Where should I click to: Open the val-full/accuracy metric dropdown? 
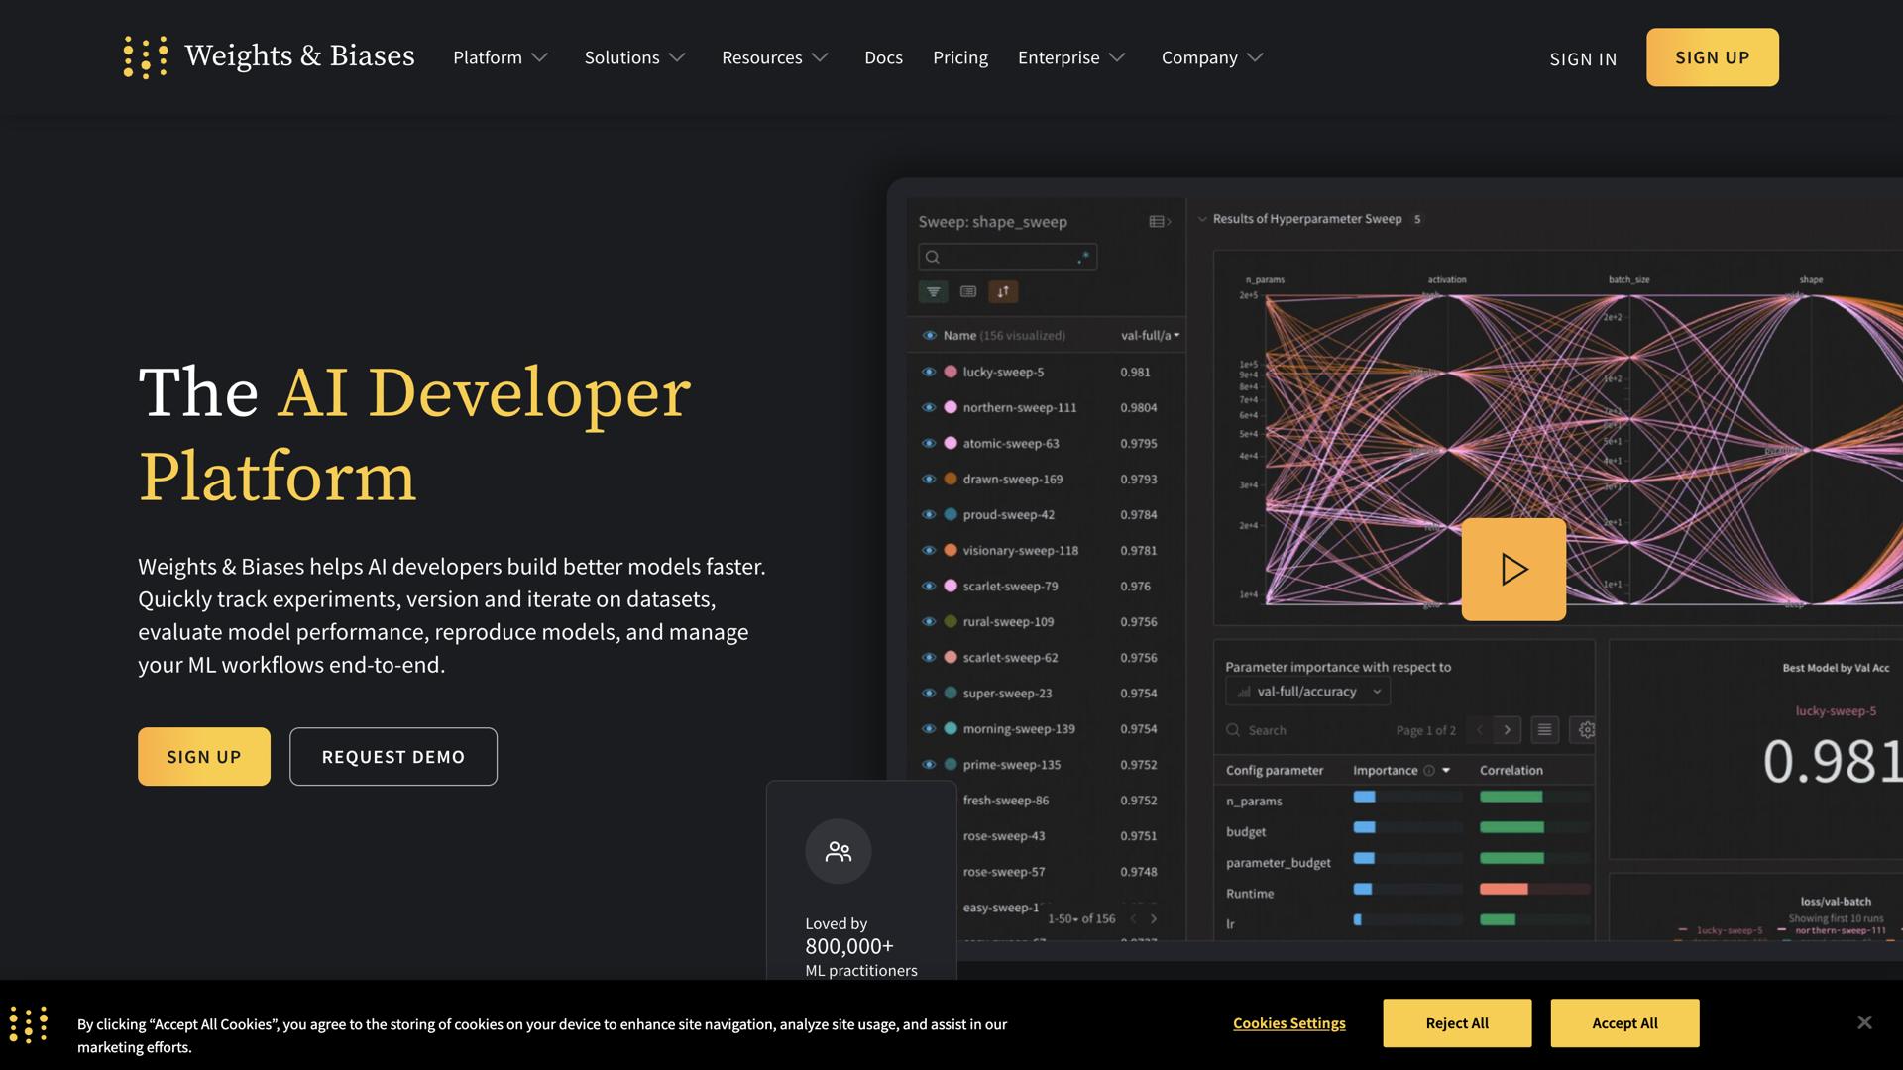(1308, 692)
